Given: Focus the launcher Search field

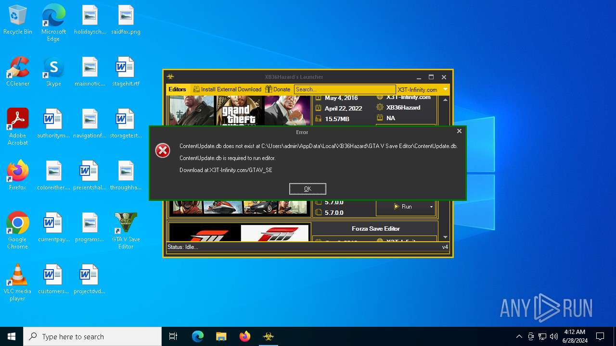Looking at the screenshot, I should tap(345, 89).
